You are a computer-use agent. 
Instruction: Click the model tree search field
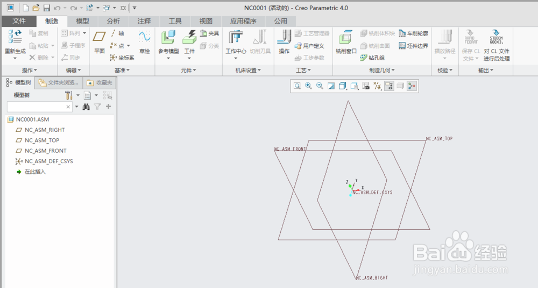point(39,107)
